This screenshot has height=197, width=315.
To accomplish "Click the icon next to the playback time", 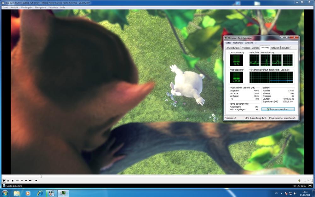I will pos(310,186).
